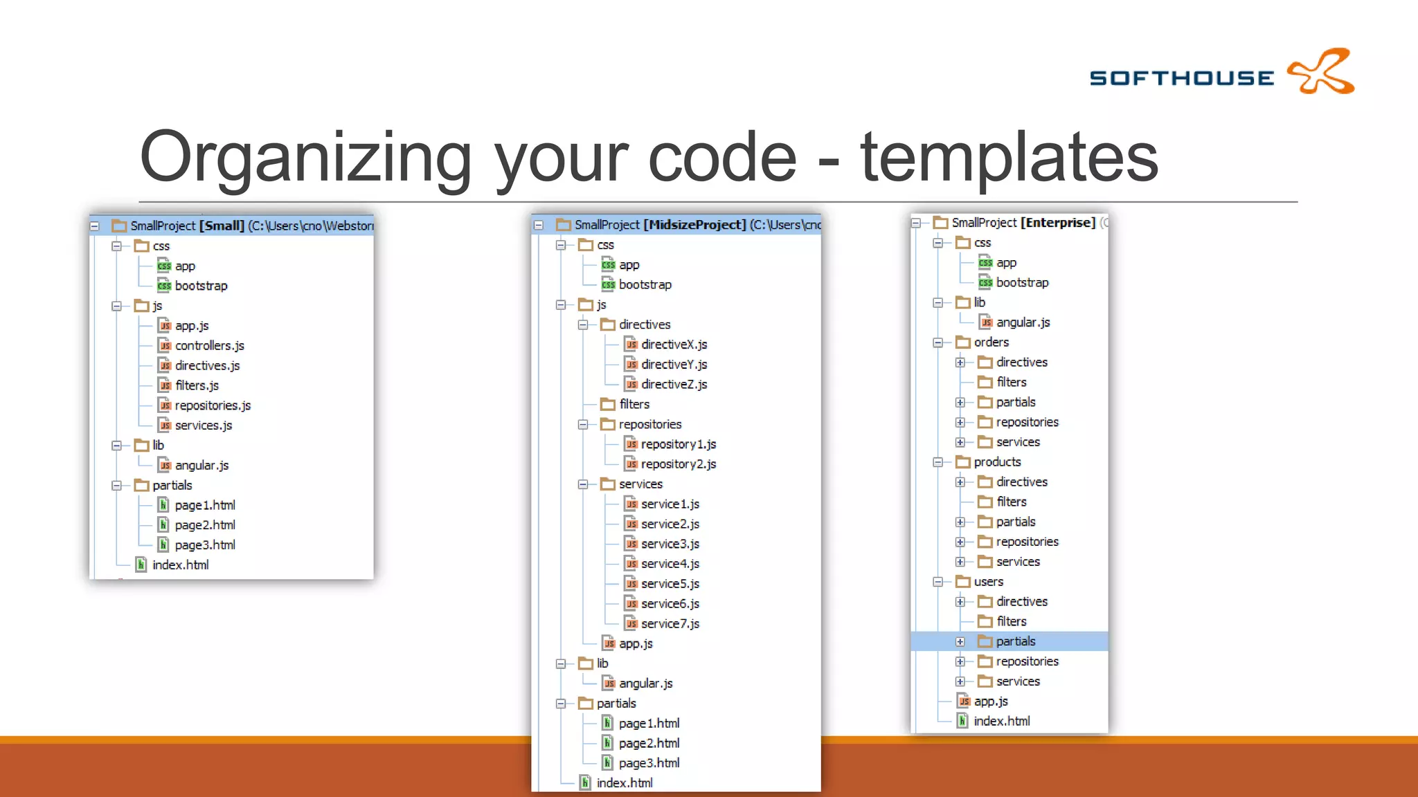Click the slide title text
1418x797 pixels.
648,157
